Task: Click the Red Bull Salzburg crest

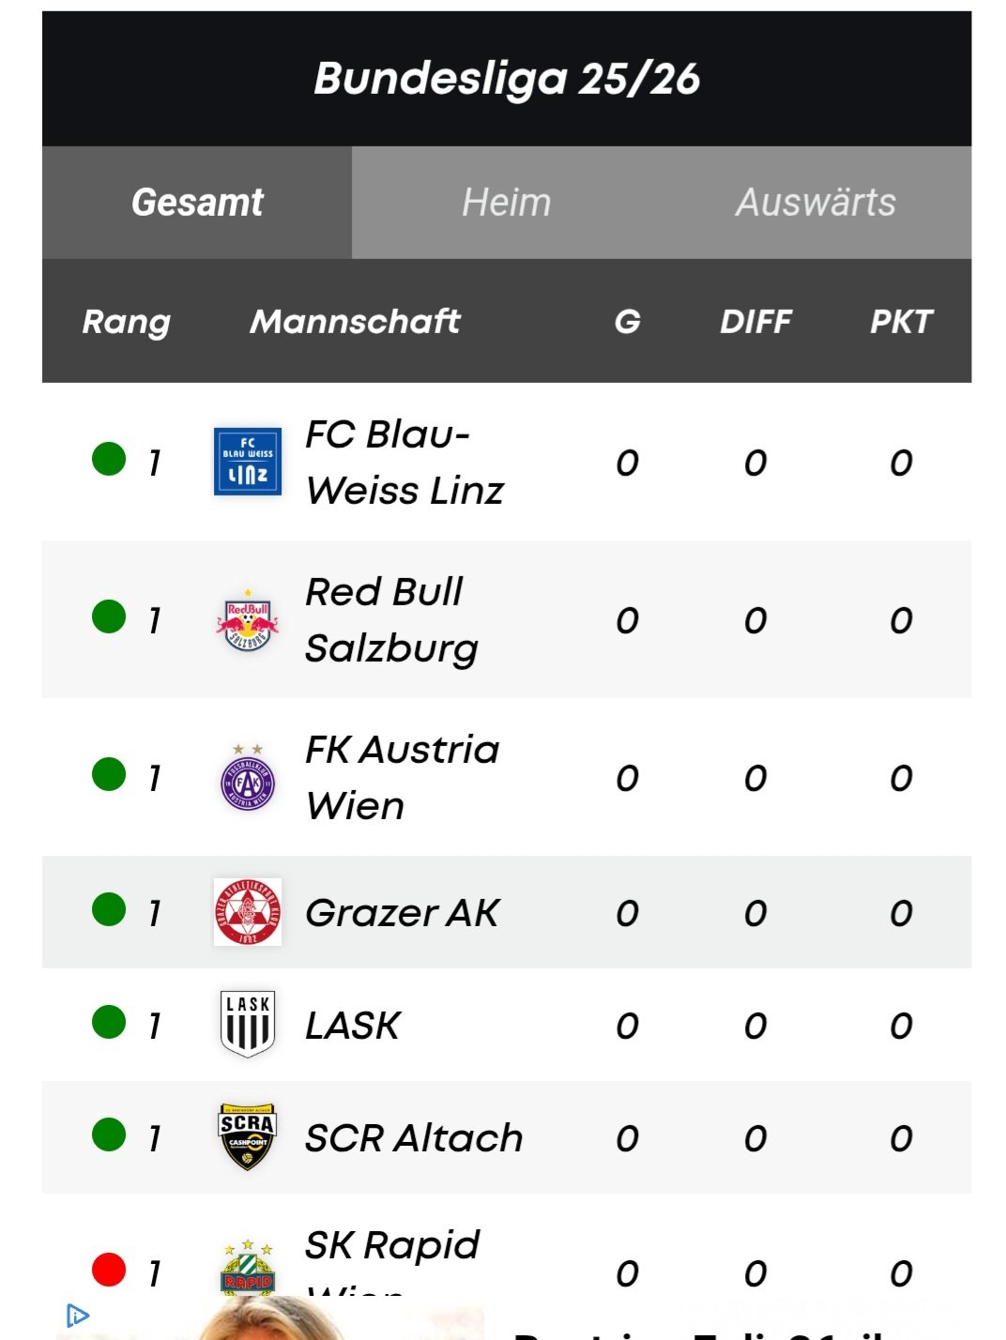Action: [x=248, y=619]
